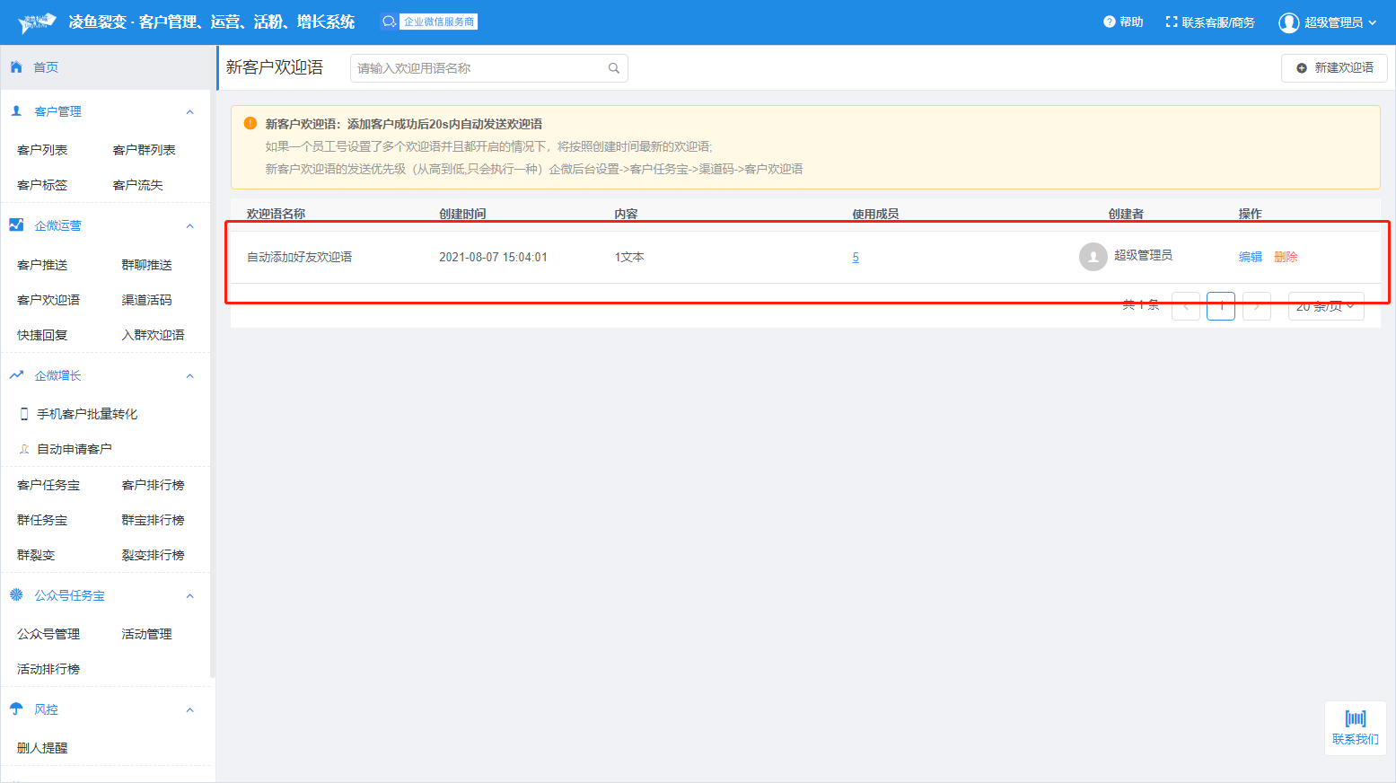The height and width of the screenshot is (783, 1396).
Task: Click the search magnifier icon in welcome search box
Action: (614, 68)
